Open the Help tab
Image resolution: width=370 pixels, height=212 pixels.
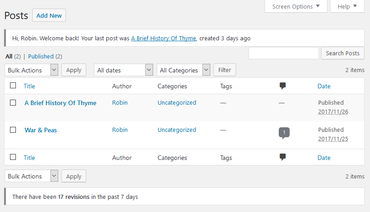(347, 6)
